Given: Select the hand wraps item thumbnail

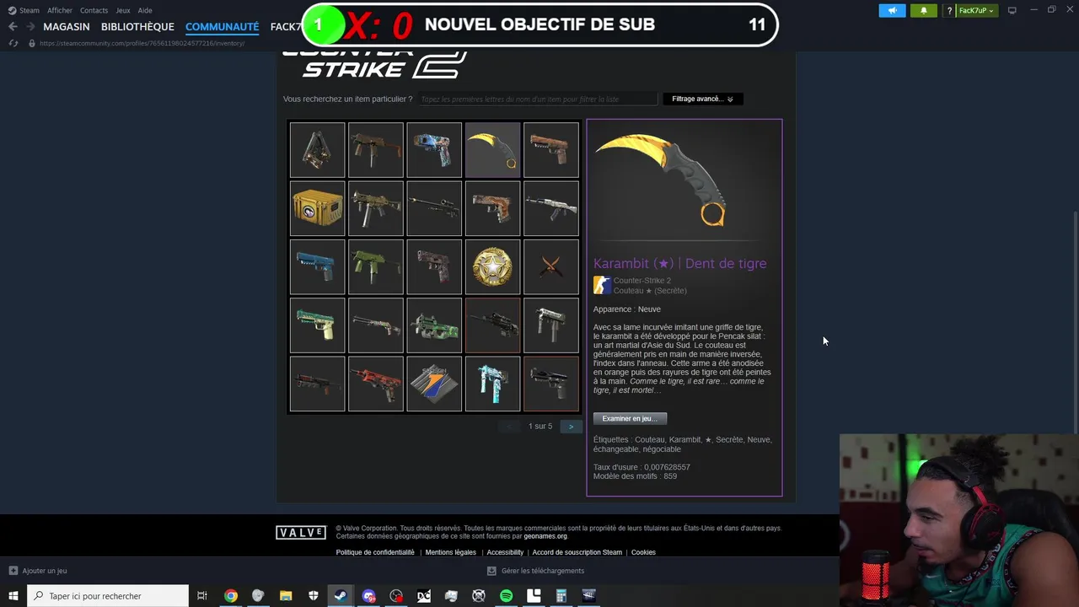Looking at the screenshot, I should 317,150.
